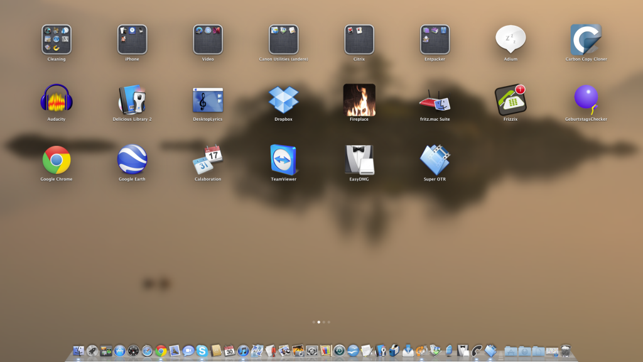Screen dimensions: 643x362
Task: Switch to the last Launchpad page dot
Action: [329, 322]
